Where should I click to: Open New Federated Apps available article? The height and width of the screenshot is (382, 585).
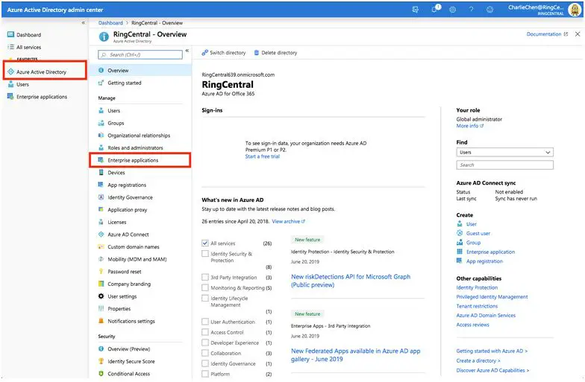pyautogui.click(x=355, y=355)
